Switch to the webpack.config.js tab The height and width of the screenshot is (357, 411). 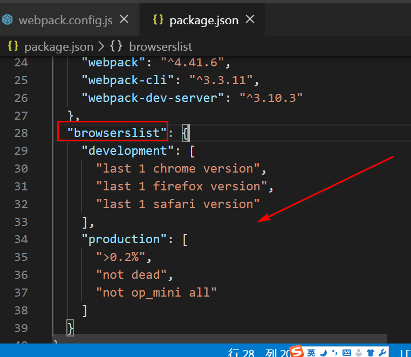click(65, 20)
